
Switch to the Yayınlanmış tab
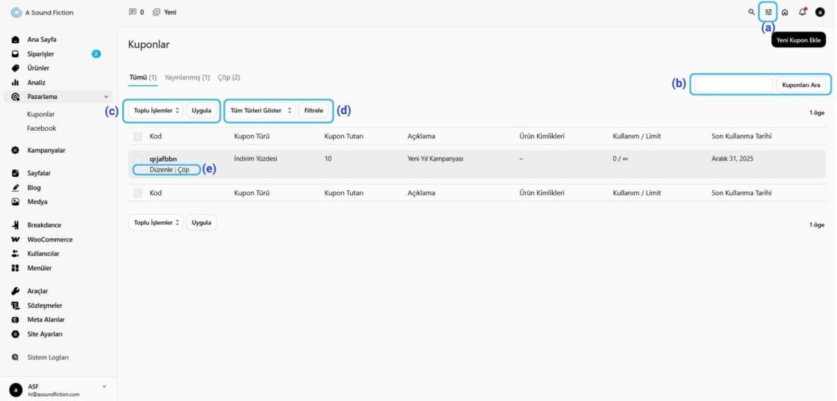coord(186,77)
